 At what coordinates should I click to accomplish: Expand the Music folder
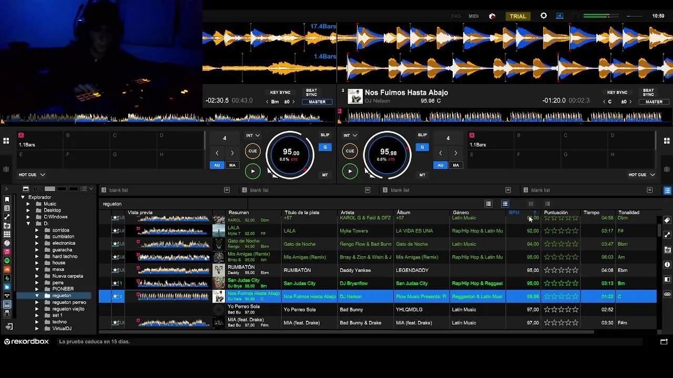point(28,204)
